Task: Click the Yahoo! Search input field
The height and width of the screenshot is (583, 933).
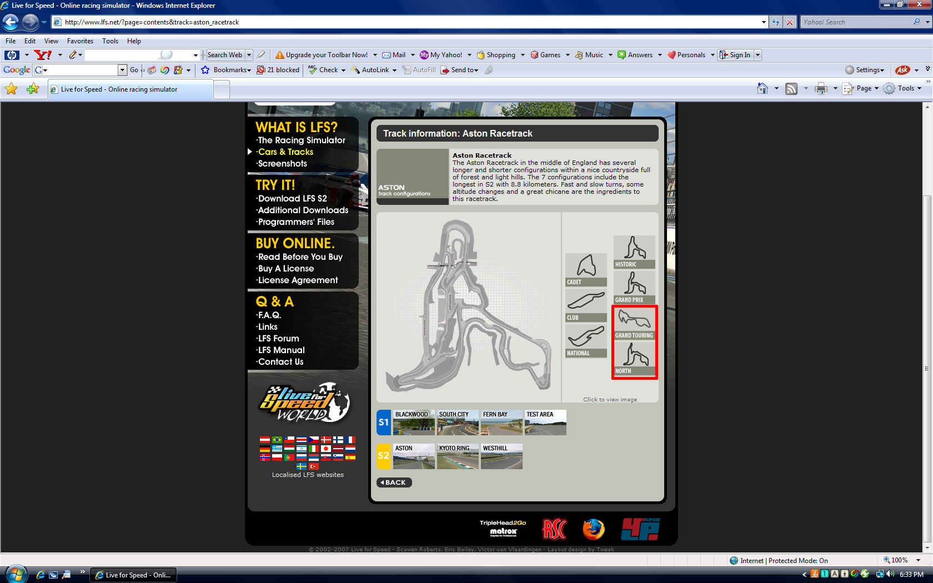Action: tap(856, 22)
